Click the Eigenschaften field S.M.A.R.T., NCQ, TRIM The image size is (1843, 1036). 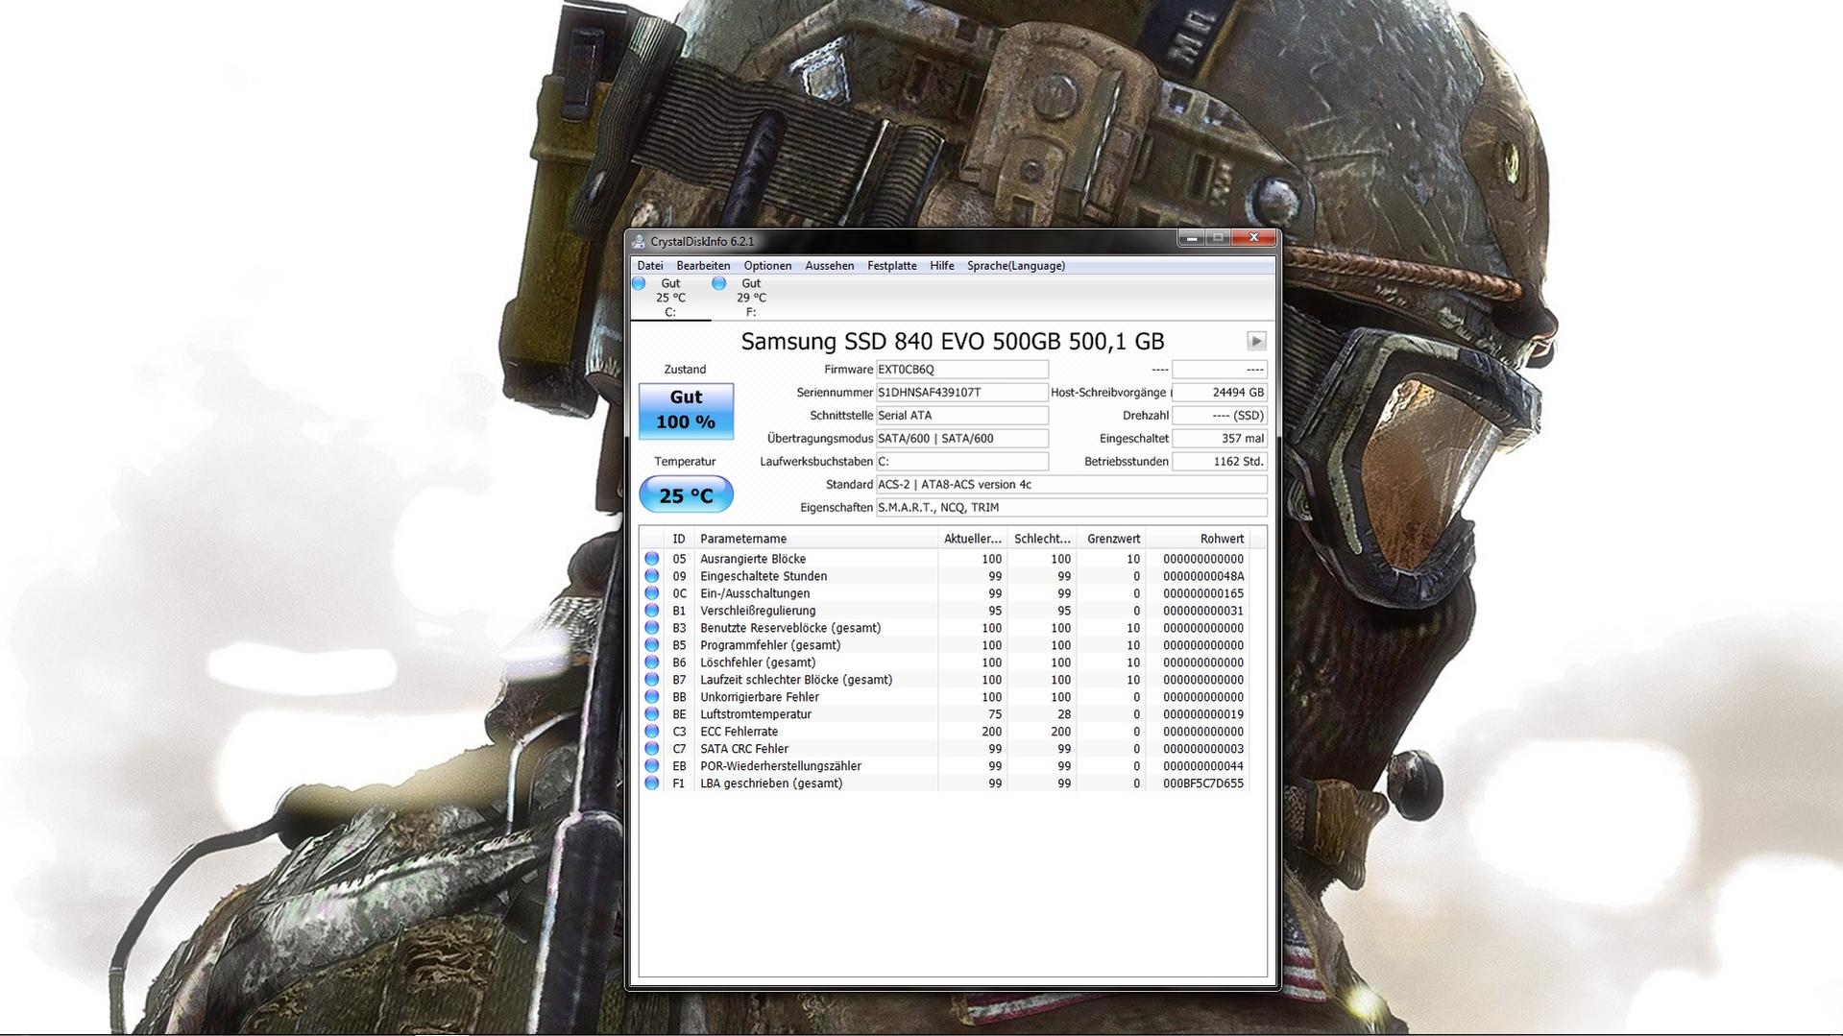[1072, 508]
